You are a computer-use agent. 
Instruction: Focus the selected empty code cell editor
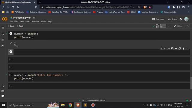pyautogui.click(x=102, y=52)
